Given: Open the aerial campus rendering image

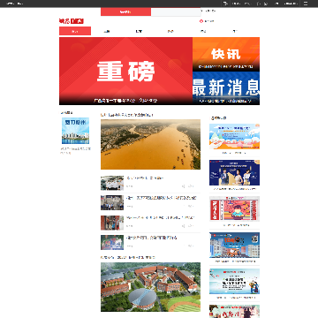Looking at the screenshot, I should tap(150, 287).
